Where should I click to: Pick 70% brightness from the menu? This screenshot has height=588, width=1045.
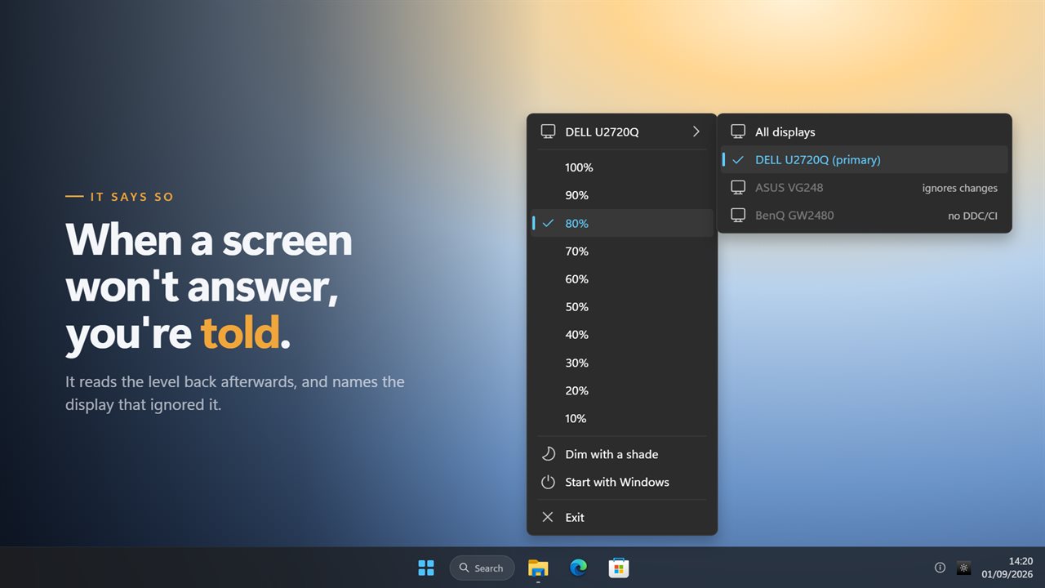pos(622,251)
